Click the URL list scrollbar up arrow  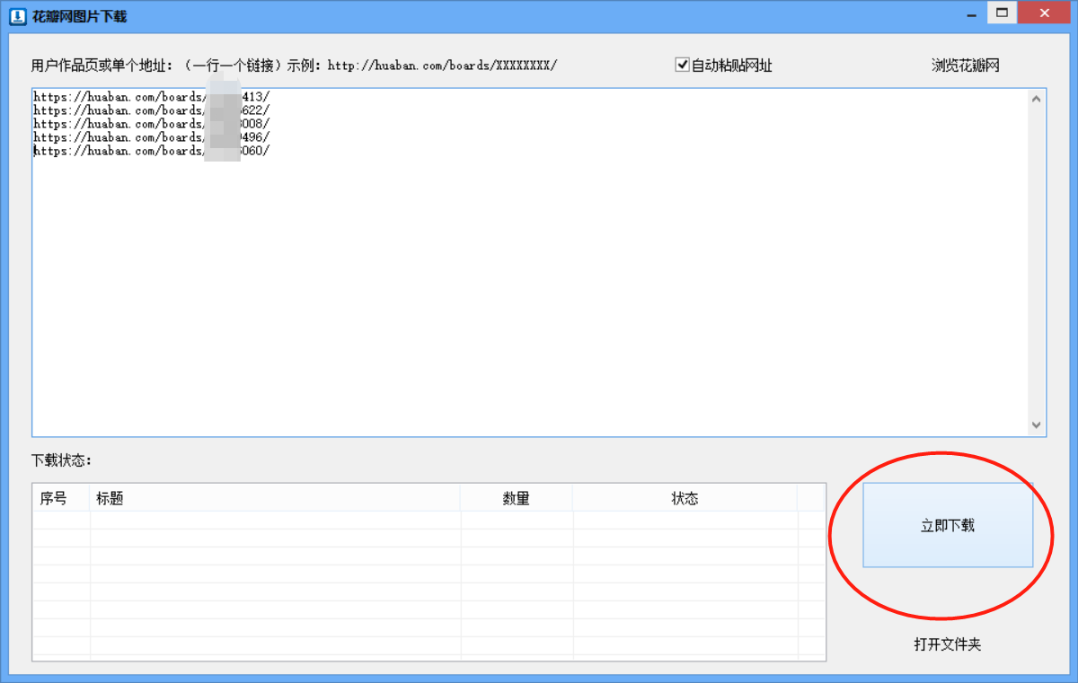tap(1037, 99)
